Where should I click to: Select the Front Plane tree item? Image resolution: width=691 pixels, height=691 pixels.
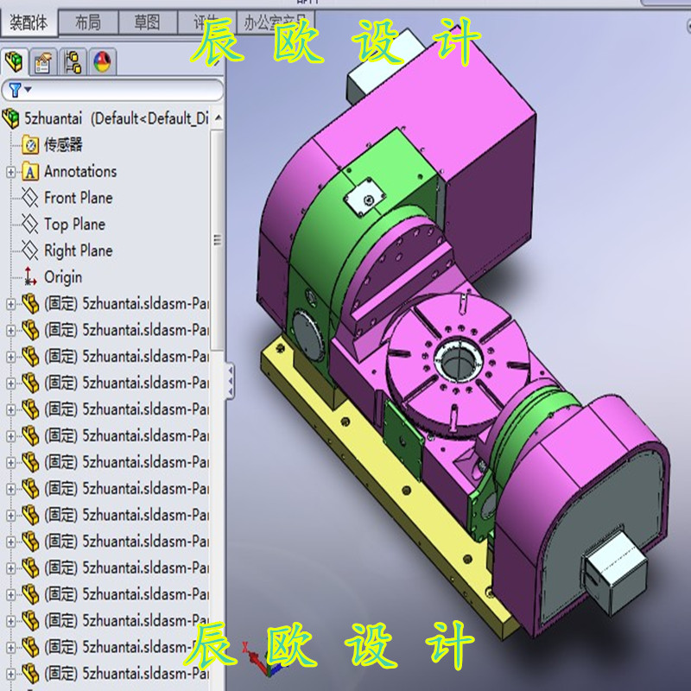[77, 198]
